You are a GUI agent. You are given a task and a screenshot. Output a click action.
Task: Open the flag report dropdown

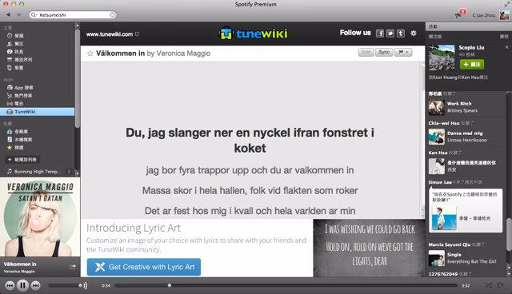pos(403,52)
